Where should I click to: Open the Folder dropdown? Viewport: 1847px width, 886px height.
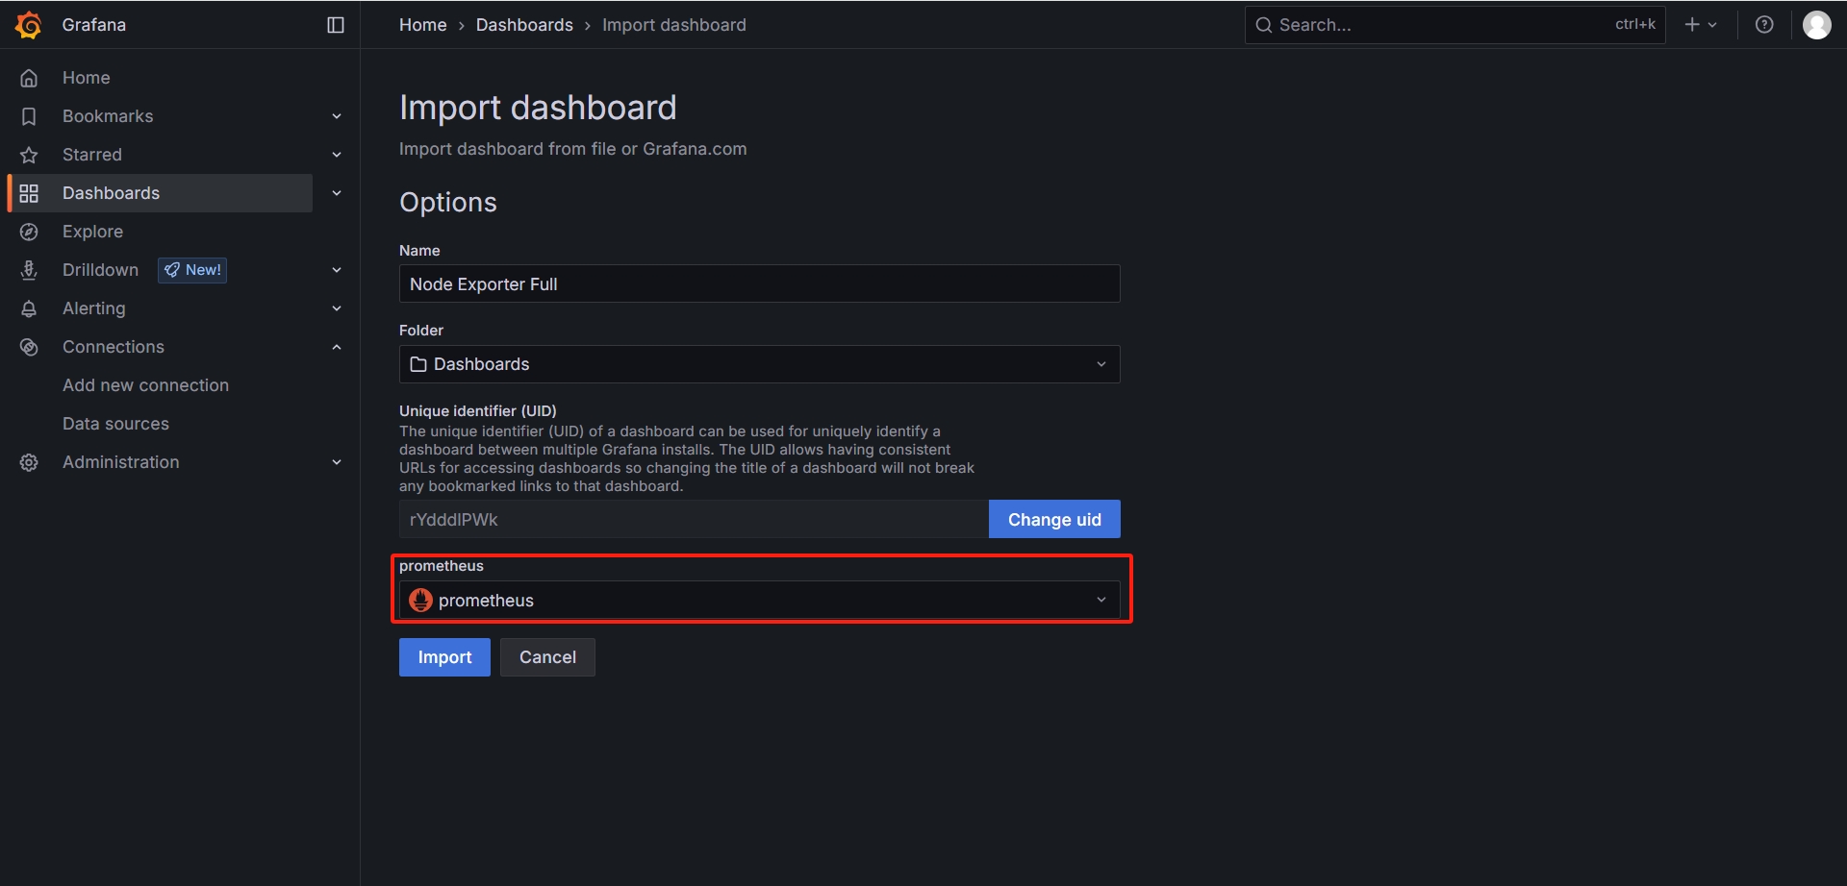pyautogui.click(x=759, y=364)
